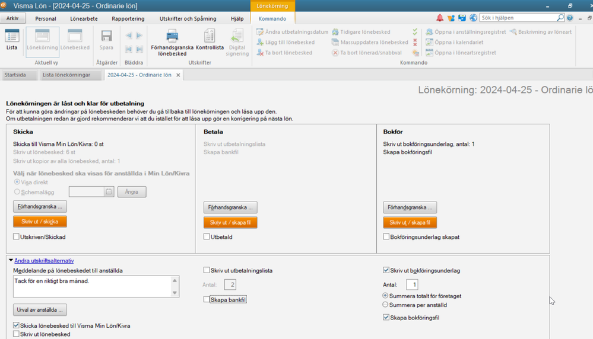Screen dimensions: 593x339
Task: Open Förhandsgranska lönebesked in ribbon
Action: tap(172, 41)
